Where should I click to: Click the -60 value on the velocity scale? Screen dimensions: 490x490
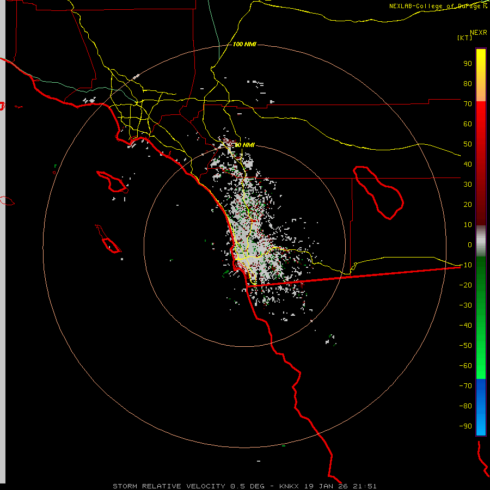click(x=465, y=366)
